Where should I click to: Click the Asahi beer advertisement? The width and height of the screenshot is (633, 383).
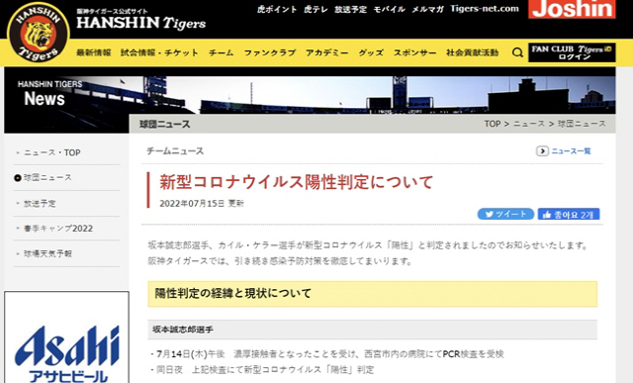tap(67, 337)
